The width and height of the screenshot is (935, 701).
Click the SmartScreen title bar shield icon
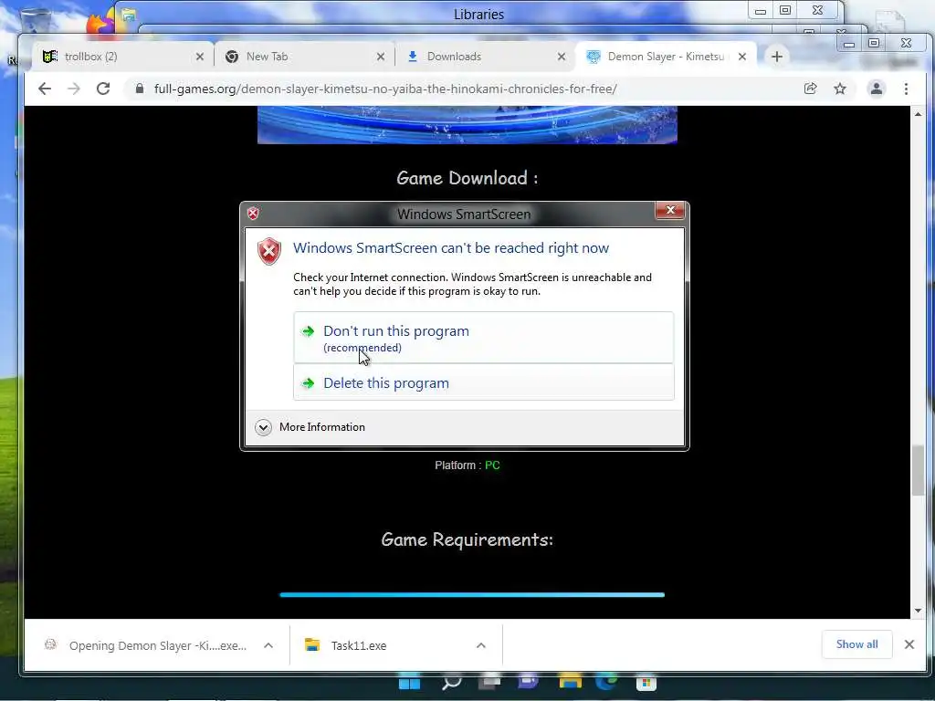tap(253, 214)
